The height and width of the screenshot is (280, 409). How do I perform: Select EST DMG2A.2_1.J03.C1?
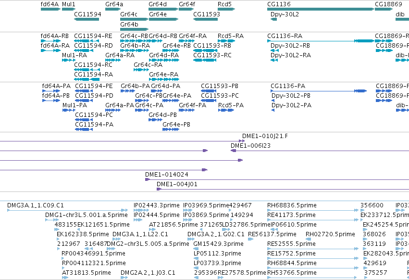124,278
